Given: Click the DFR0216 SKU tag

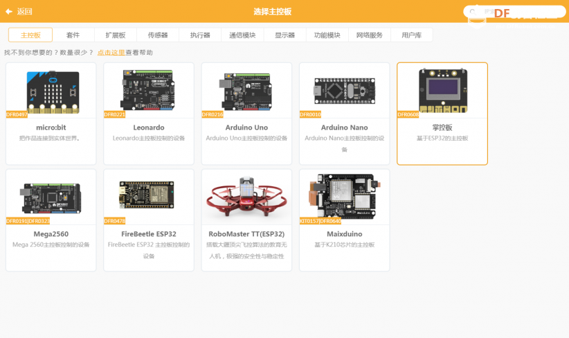Looking at the screenshot, I should click(213, 115).
